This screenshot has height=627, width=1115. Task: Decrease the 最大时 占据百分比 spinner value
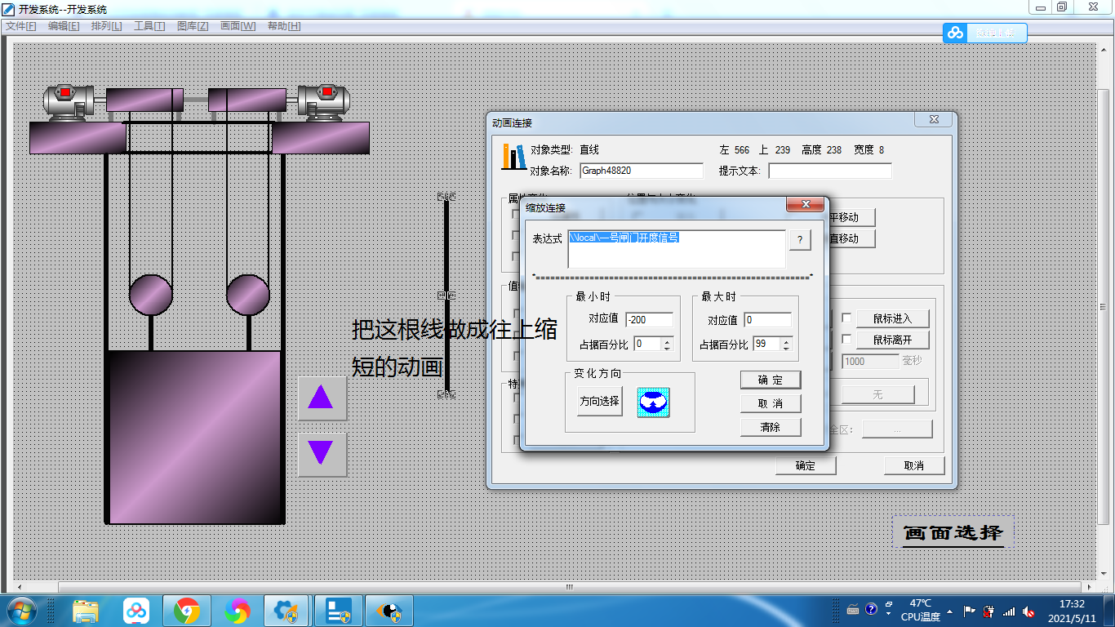(x=787, y=349)
